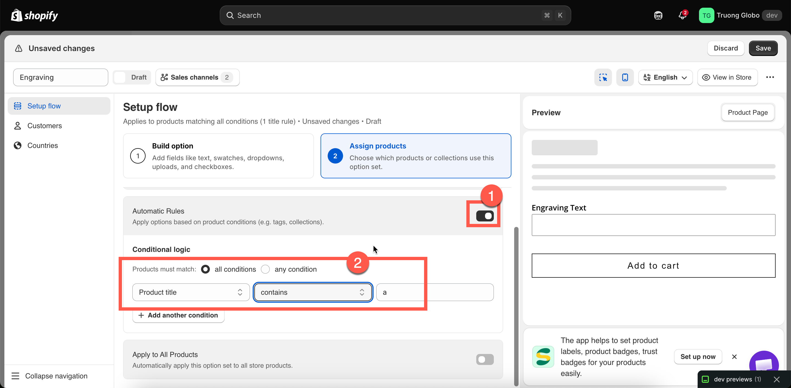This screenshot has width=791, height=388.
Task: Toggle the element selector preview icon
Action: point(603,77)
